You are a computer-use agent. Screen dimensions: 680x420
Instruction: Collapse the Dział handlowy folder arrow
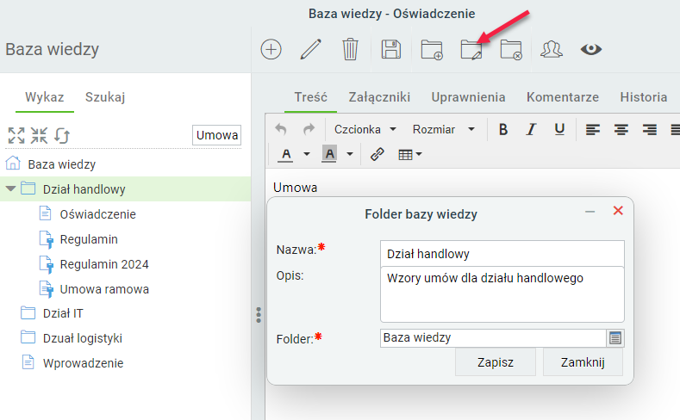(11, 188)
